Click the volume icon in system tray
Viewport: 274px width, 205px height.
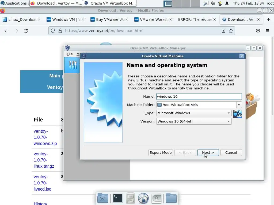213,3
